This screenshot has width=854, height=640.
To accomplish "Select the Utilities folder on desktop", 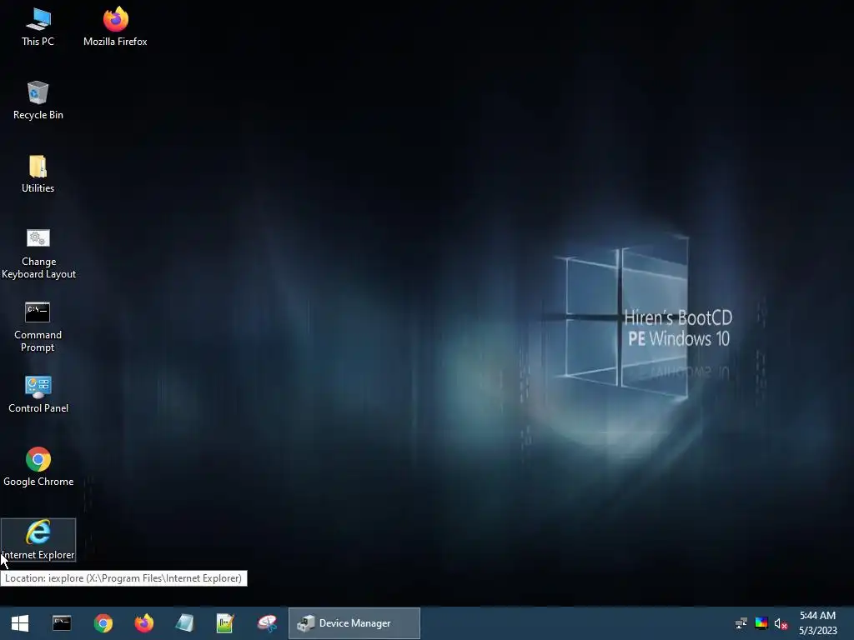I will (38, 174).
